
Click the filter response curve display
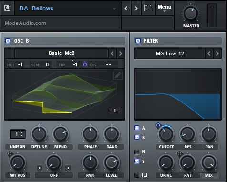pos(178,94)
